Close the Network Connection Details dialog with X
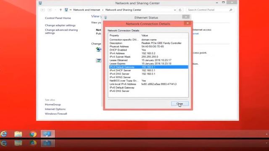The image size is (269, 151). click(188, 23)
